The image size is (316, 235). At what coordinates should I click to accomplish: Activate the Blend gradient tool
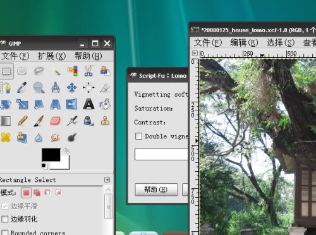[5, 121]
